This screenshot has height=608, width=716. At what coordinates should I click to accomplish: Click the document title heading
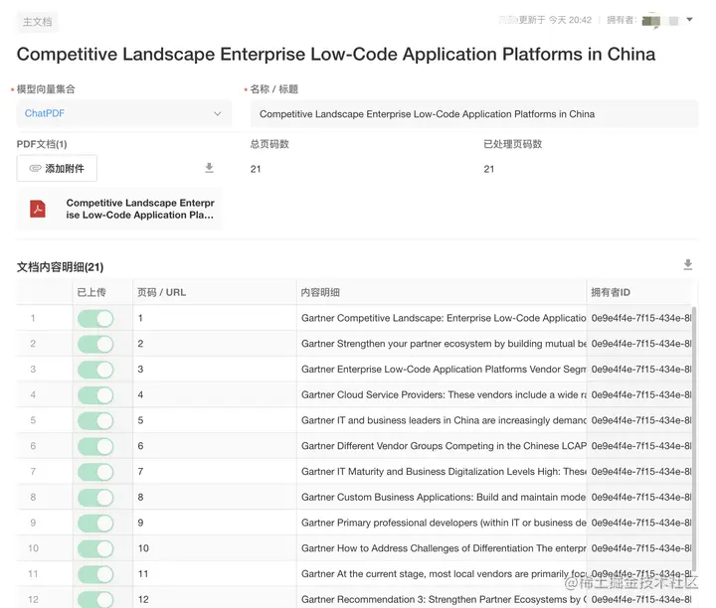coord(336,55)
